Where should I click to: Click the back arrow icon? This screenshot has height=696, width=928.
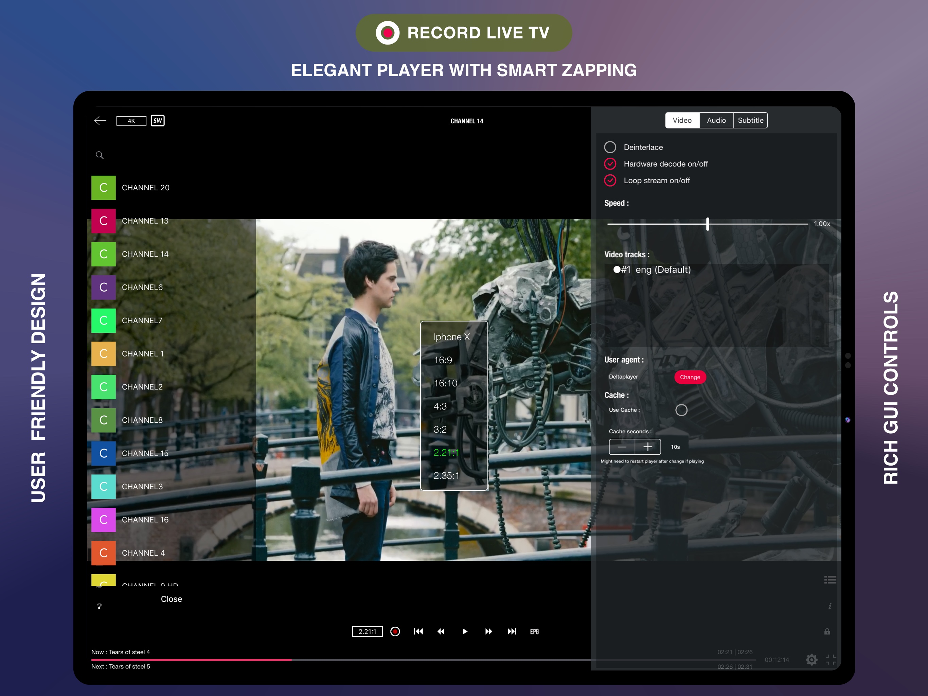100,121
